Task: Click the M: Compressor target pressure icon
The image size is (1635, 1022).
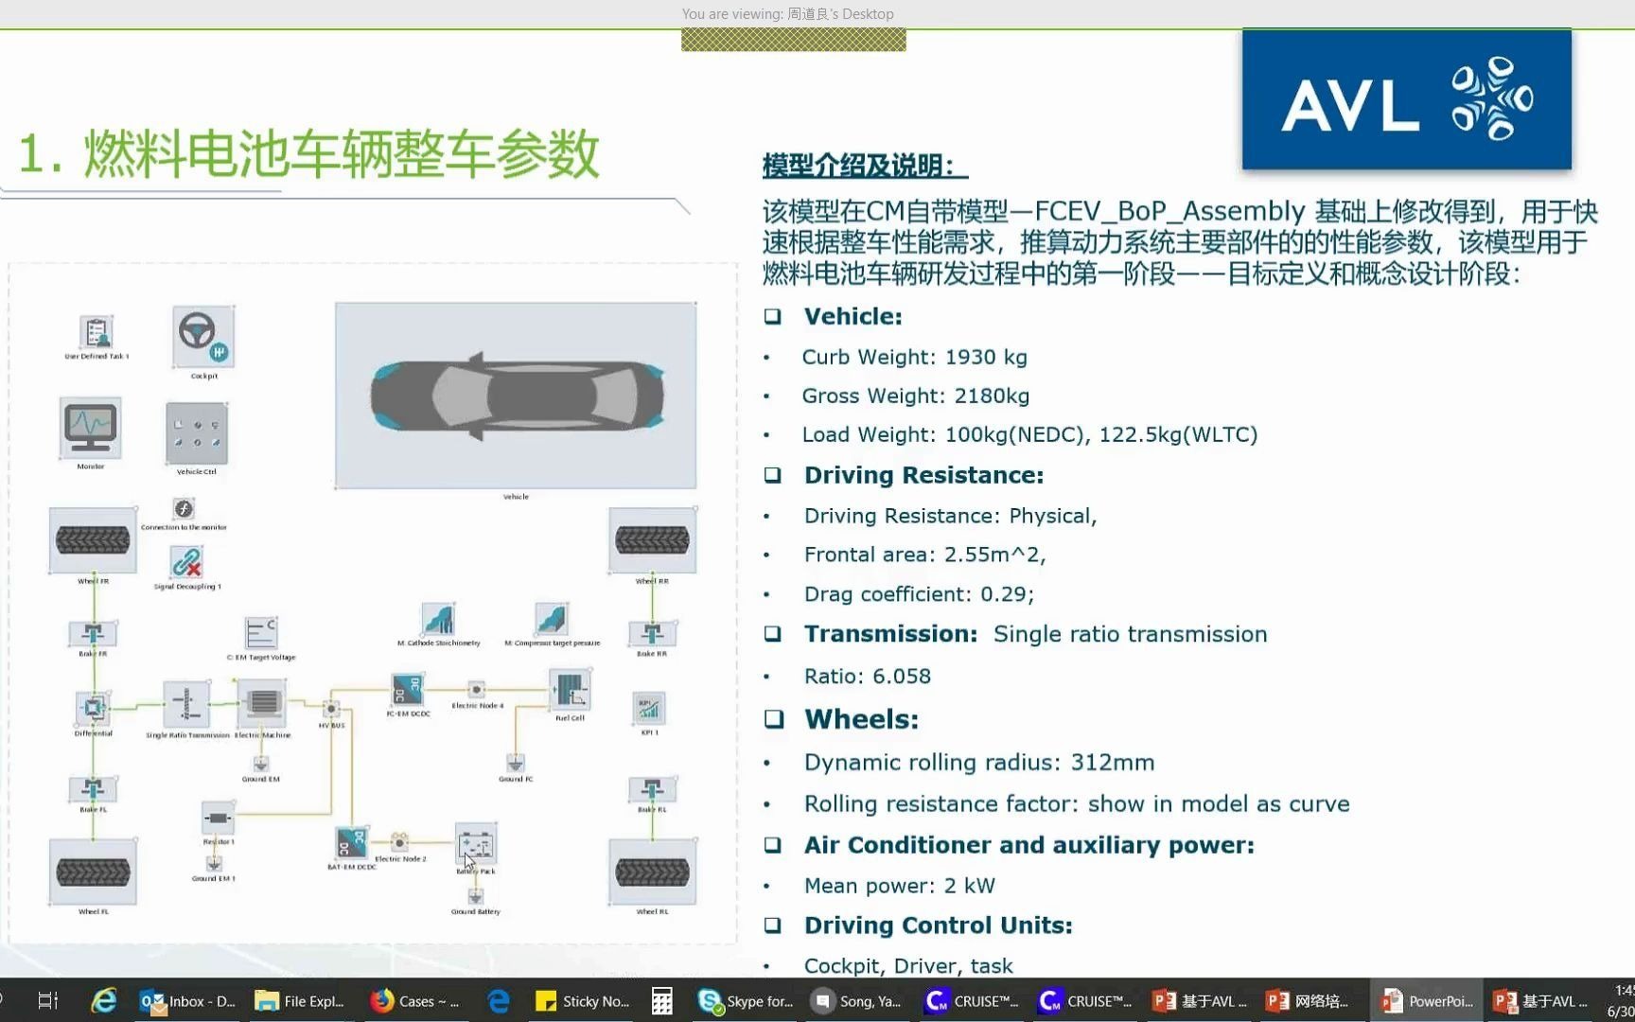Action: [x=552, y=620]
